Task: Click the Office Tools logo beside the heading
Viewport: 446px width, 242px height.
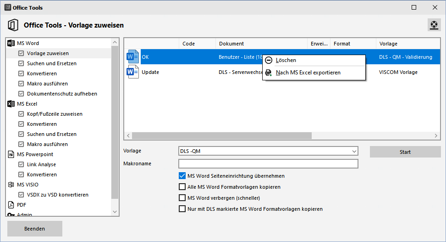Action: tap(13, 25)
